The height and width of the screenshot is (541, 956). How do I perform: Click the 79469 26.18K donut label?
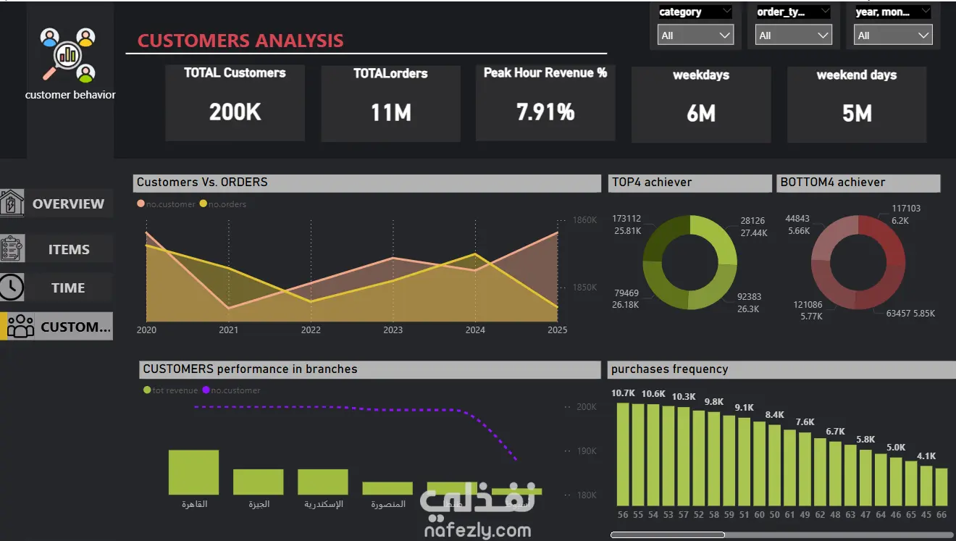click(x=626, y=299)
